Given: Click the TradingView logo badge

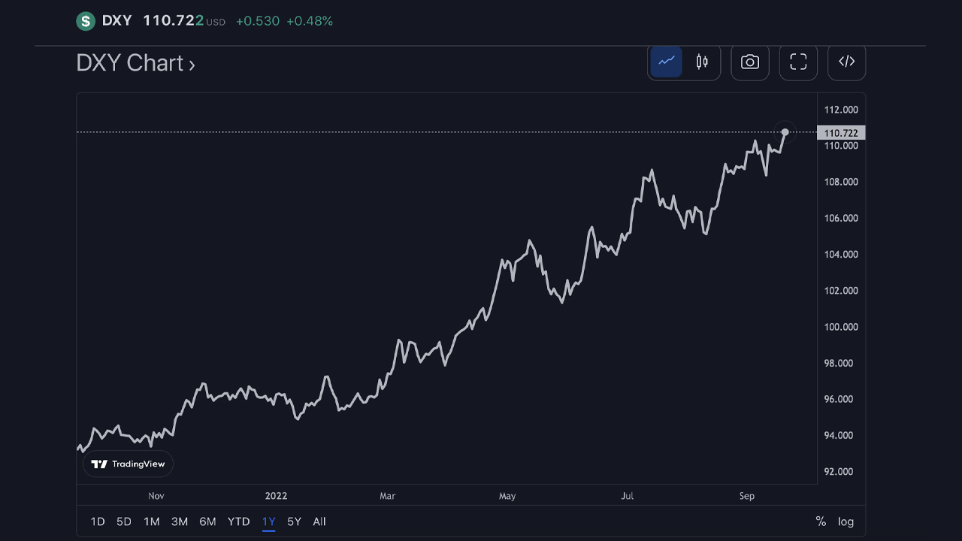Looking at the screenshot, I should [x=128, y=464].
